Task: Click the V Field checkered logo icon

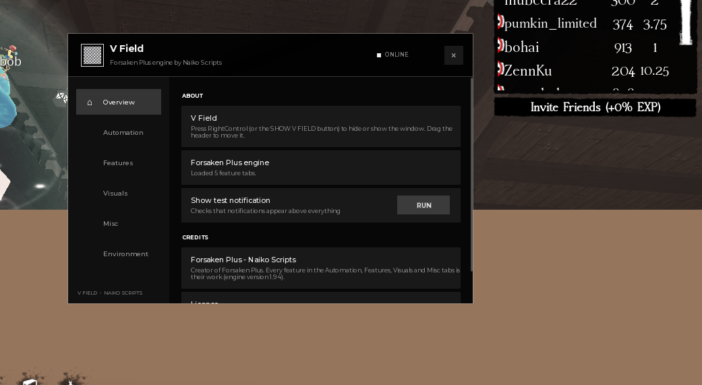Action: [x=92, y=55]
